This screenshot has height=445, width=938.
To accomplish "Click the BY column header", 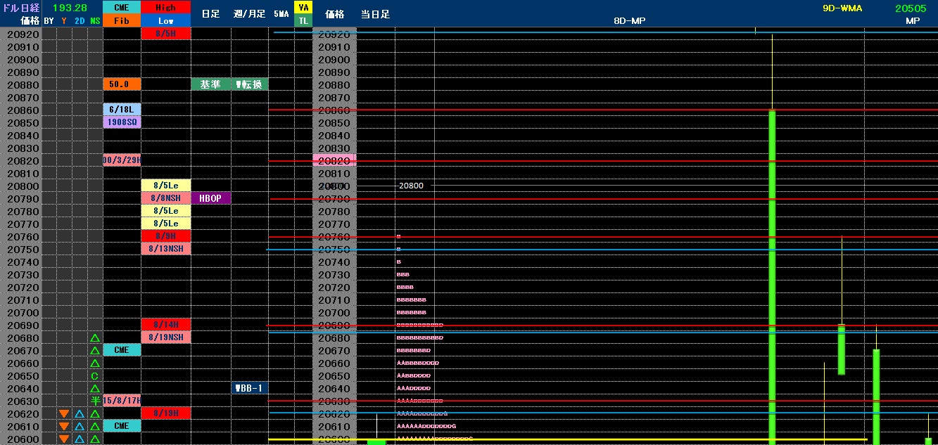I will pyautogui.click(x=49, y=21).
